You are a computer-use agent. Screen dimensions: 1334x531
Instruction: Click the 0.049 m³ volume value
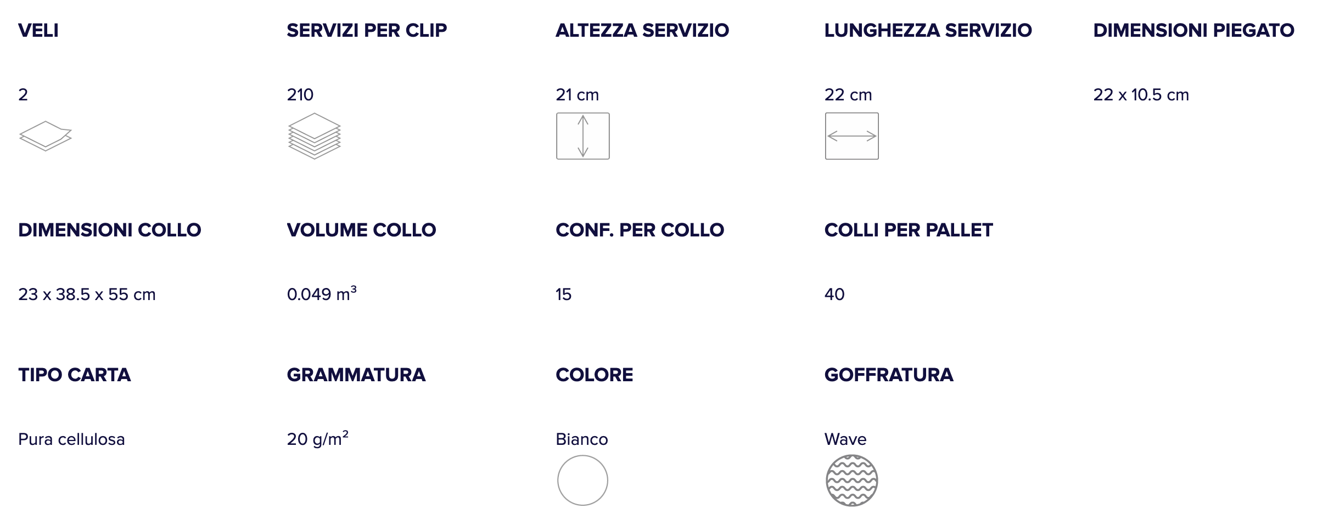click(322, 294)
